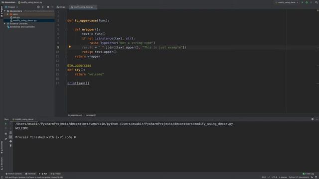This screenshot has height=179, width=319.
Task: Rerun program with green play icon in Run panel
Action: tap(5, 124)
